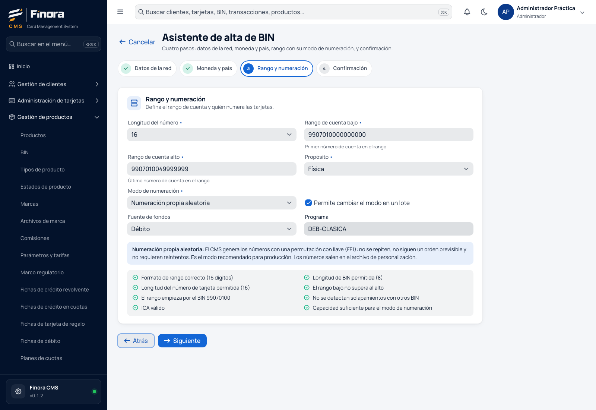Click the Inicio dashboard icon

pyautogui.click(x=12, y=66)
